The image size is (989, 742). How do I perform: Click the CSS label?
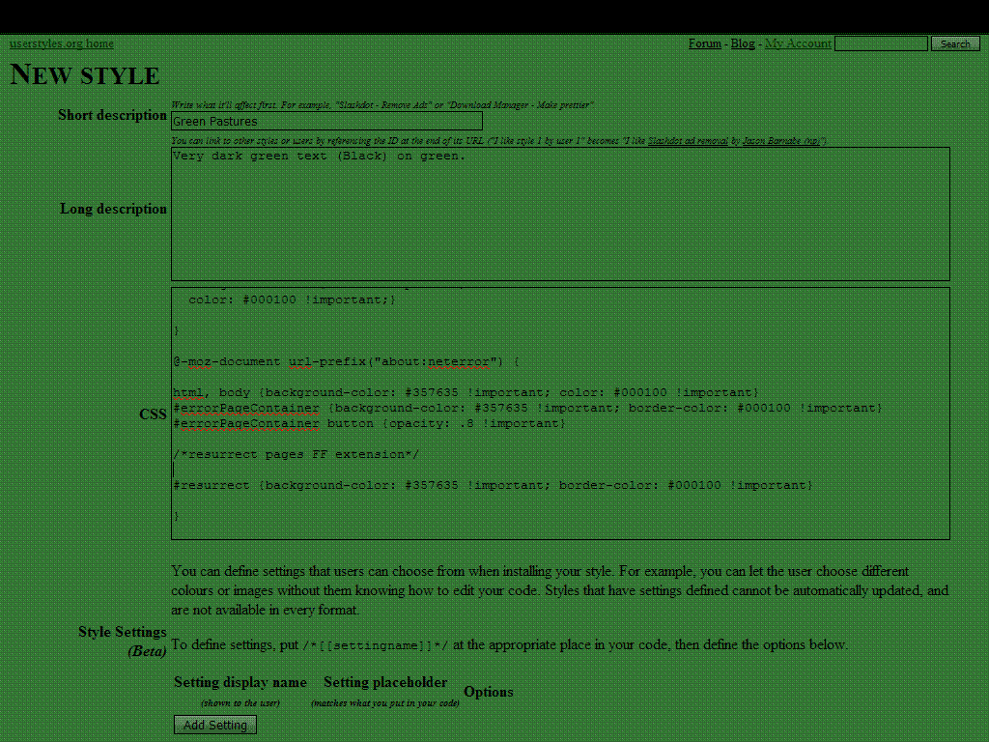point(153,414)
